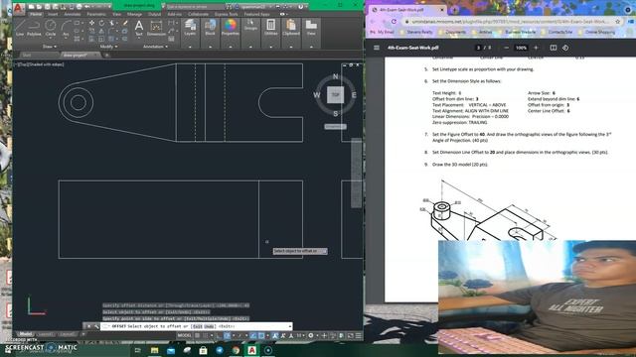
Task: Toggle ortho mode in status bar
Action: (219, 335)
